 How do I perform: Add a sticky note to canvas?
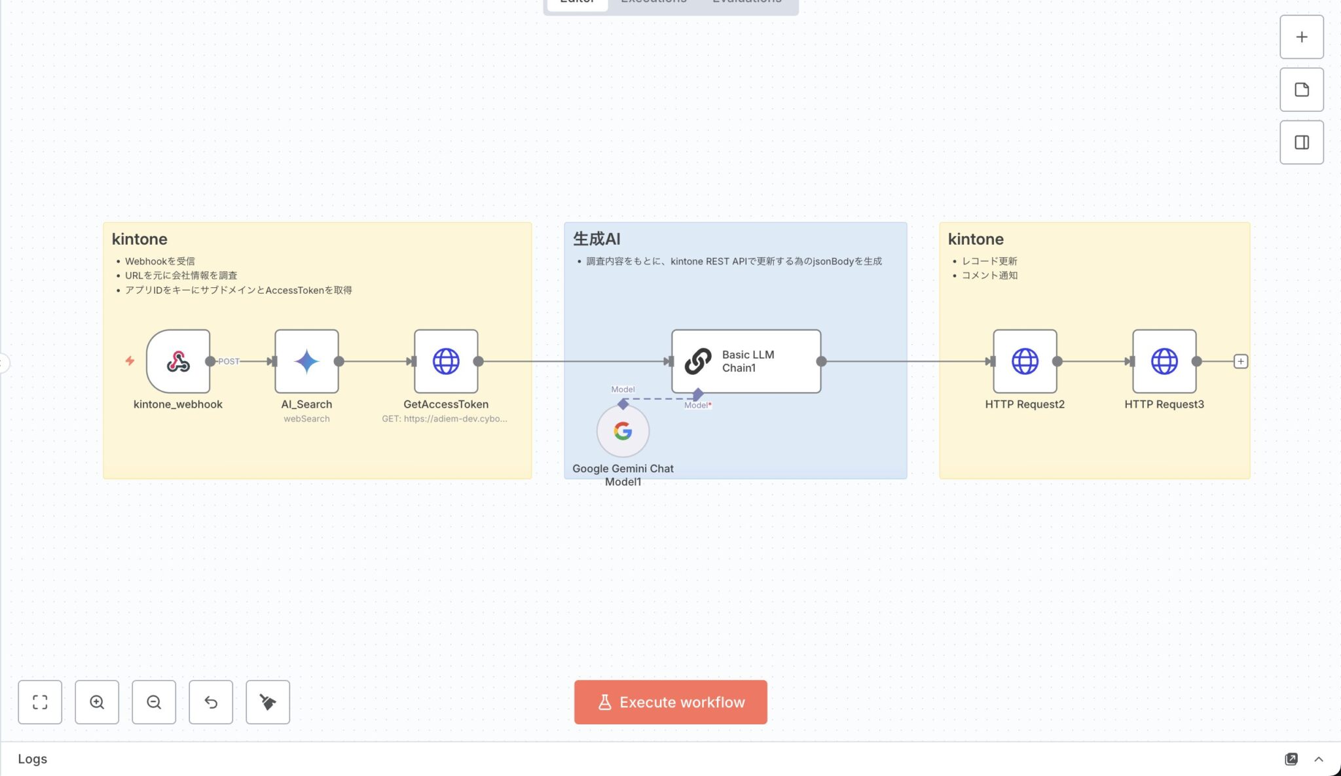(x=1302, y=90)
